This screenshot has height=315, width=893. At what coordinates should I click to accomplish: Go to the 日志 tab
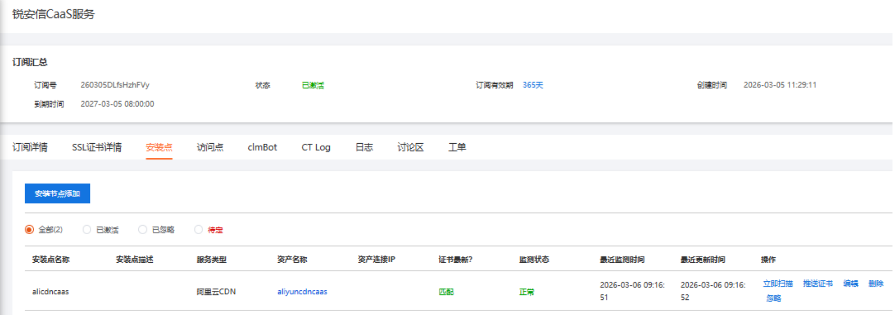364,147
